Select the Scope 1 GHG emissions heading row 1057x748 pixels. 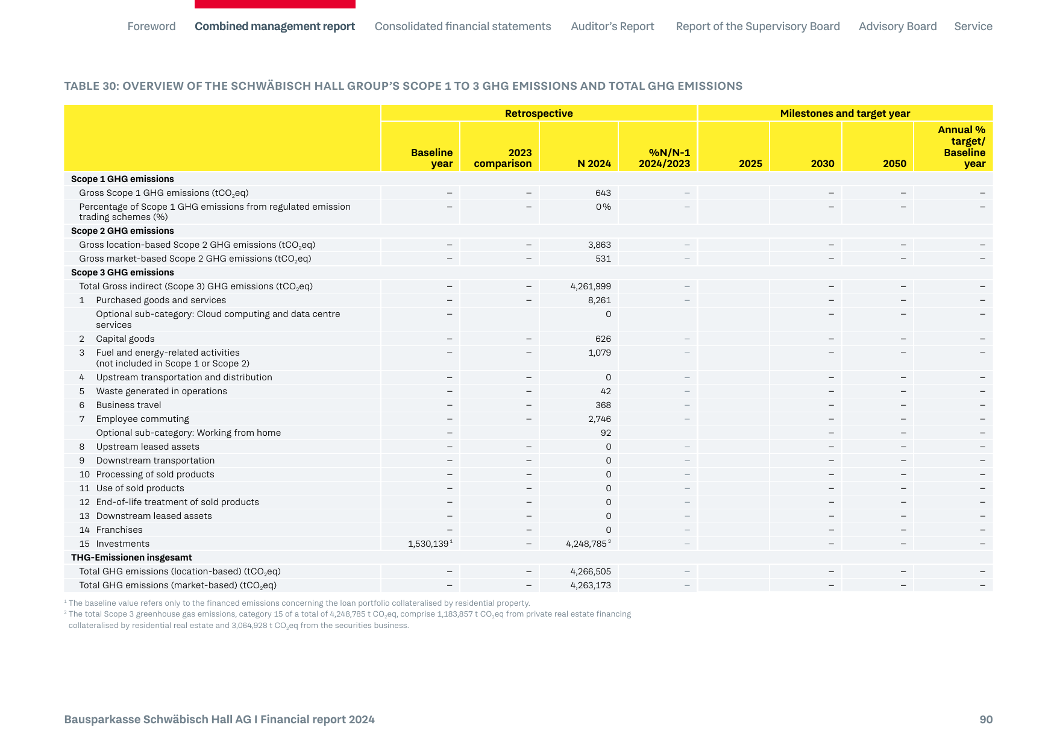(x=528, y=179)
